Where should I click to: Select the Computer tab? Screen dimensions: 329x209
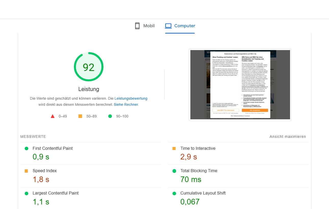pos(180,26)
